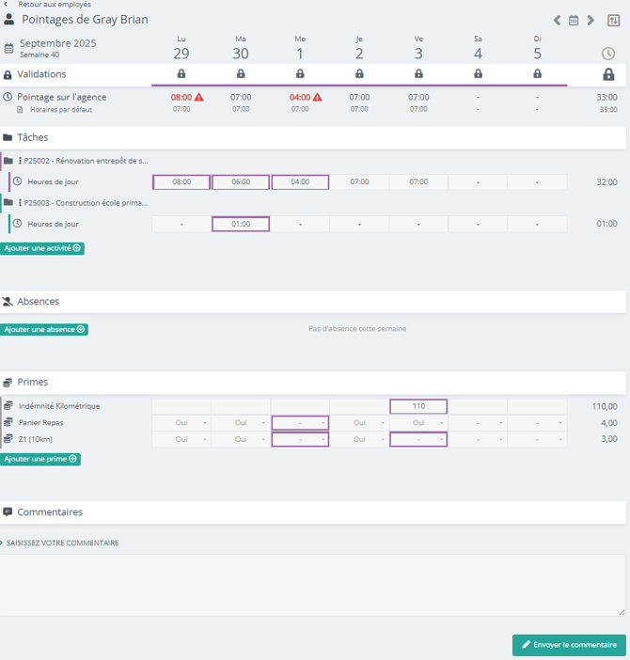This screenshot has height=660, width=630.
Task: Click Ajouter une activité button
Action: [x=42, y=248]
